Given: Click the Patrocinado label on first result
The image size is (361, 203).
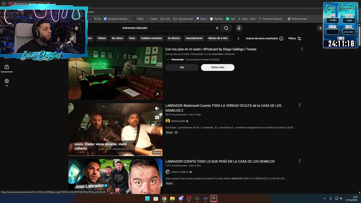Looking at the screenshot, I should click(177, 59).
